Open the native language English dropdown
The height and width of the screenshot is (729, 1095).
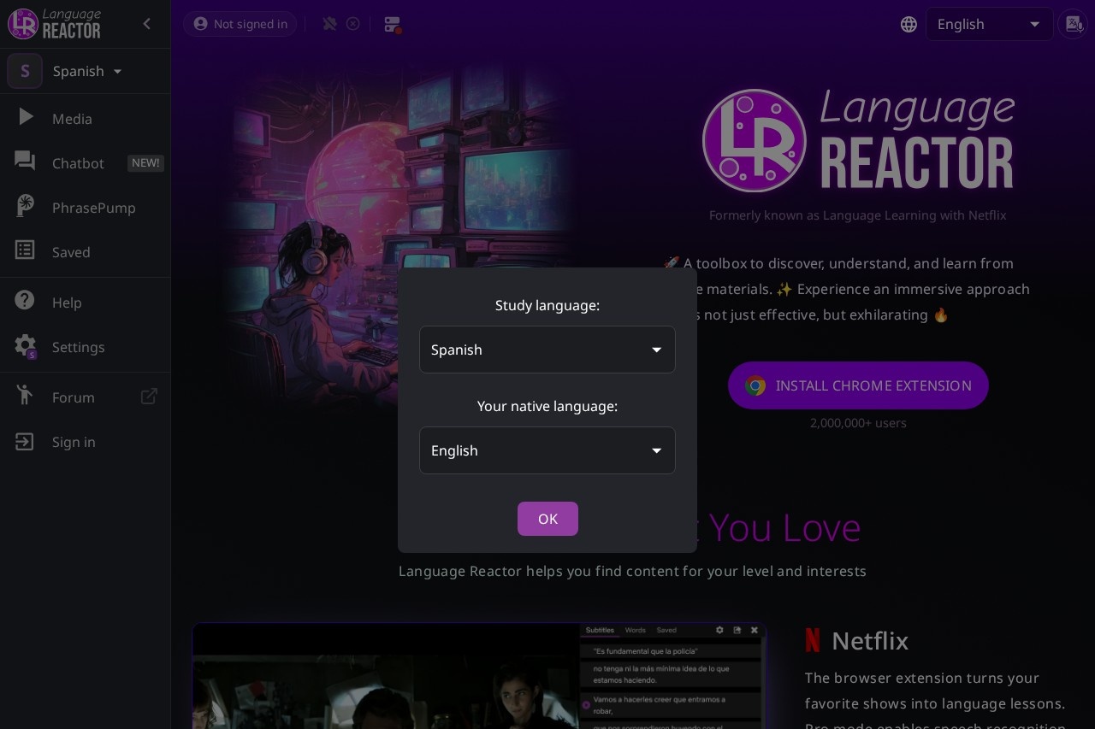547,450
